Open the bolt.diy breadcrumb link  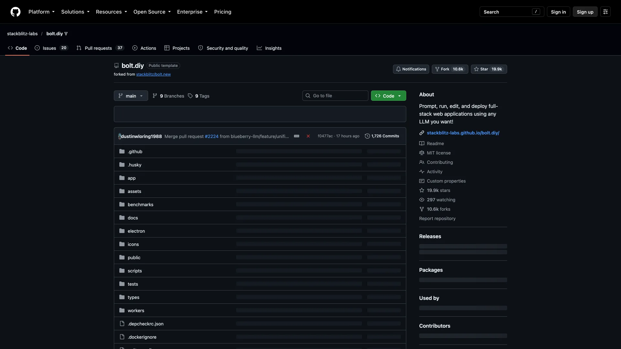tap(55, 34)
